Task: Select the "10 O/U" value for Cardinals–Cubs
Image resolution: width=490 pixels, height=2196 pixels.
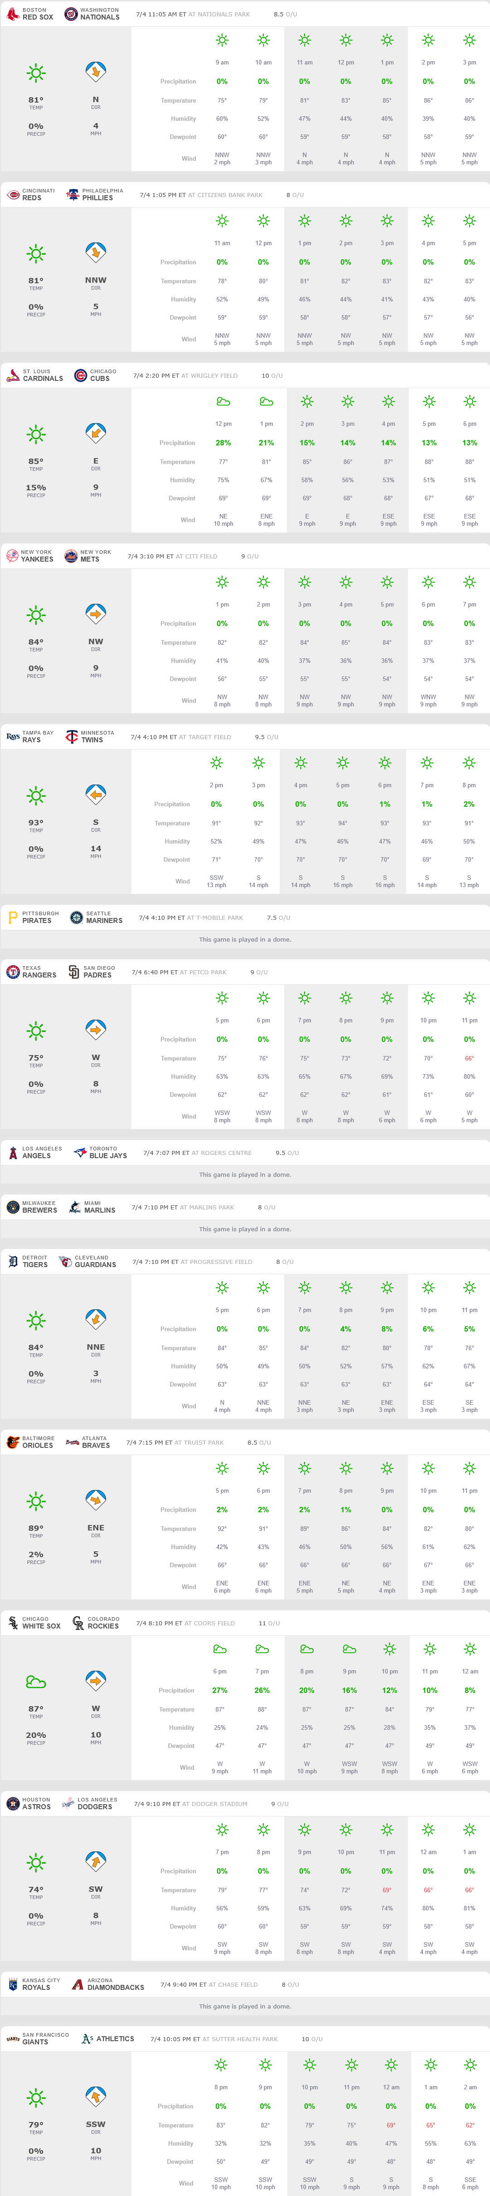Action: click(272, 376)
